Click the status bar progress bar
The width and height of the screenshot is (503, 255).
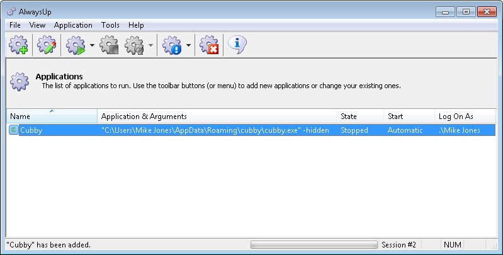pos(314,245)
